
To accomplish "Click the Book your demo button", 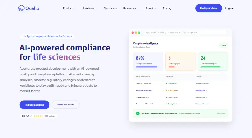I will coord(209,8).
